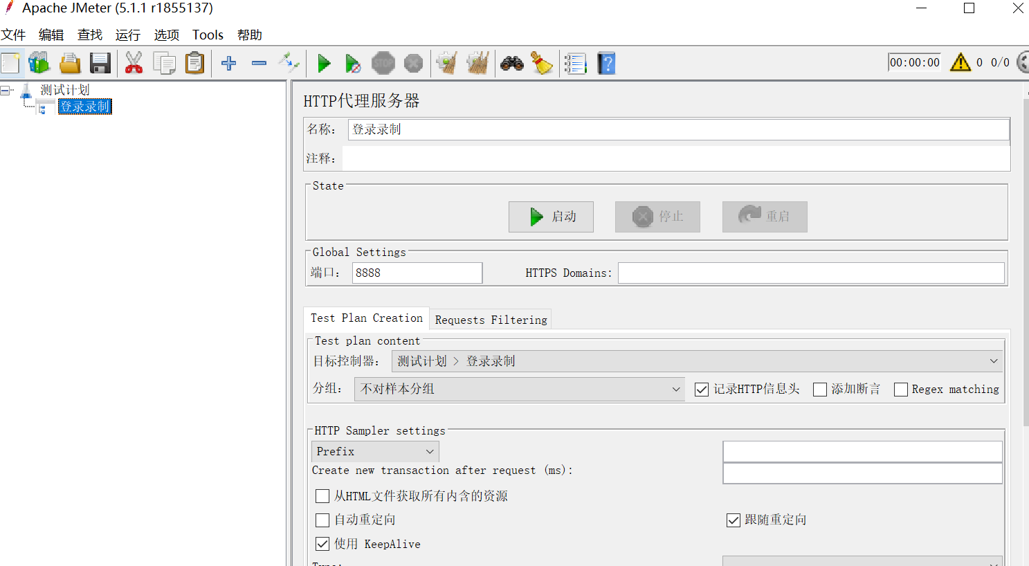1029x566 pixels.
Task: Click the Shutdown test icon
Action: click(413, 63)
